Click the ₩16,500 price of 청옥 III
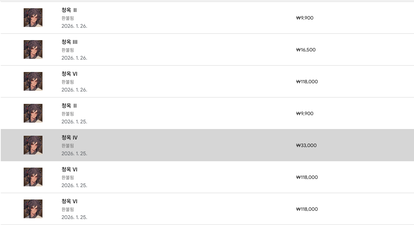This screenshot has height=225, width=414. tap(306, 50)
